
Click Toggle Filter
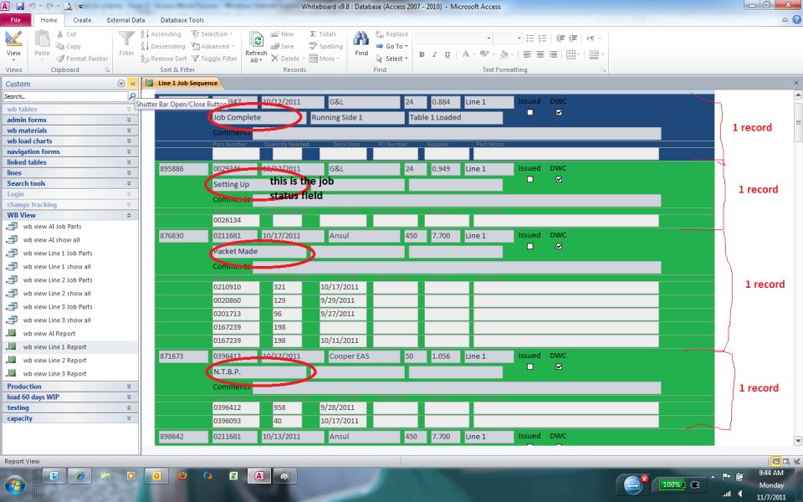[214, 59]
